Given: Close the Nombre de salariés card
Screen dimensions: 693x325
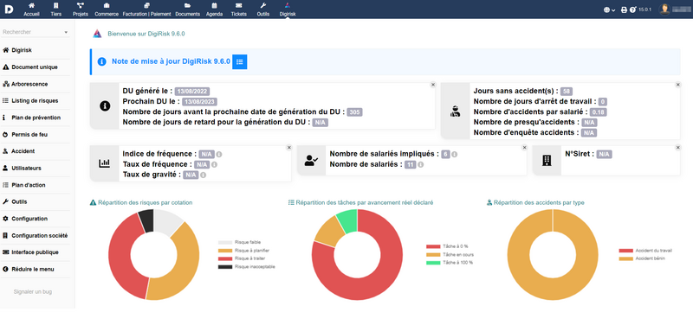Looking at the screenshot, I should pos(524,148).
